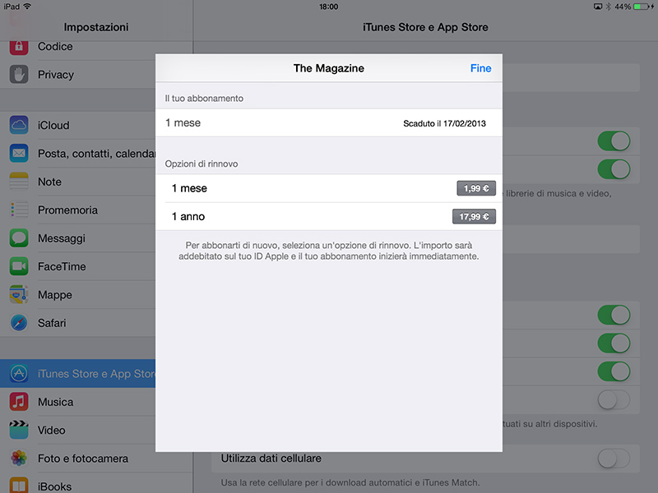
Task: Tap the red Musica note icon
Action: (x=19, y=402)
